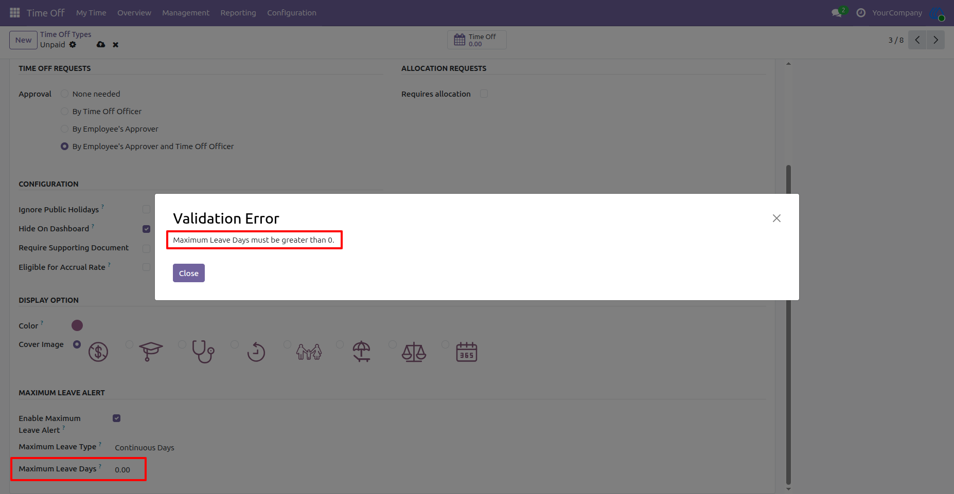Open the YourCompany company switcher

pyautogui.click(x=897, y=13)
